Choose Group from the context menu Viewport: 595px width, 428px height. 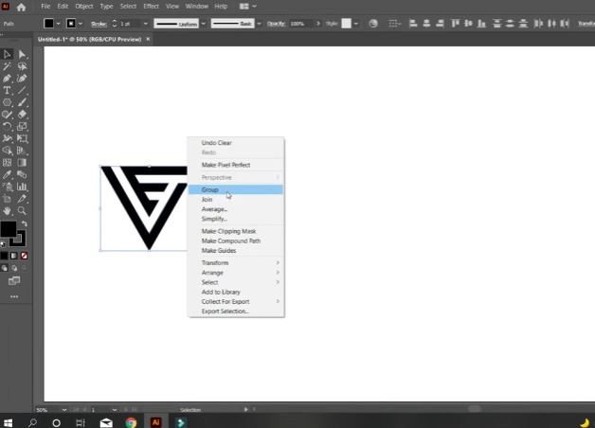(210, 189)
